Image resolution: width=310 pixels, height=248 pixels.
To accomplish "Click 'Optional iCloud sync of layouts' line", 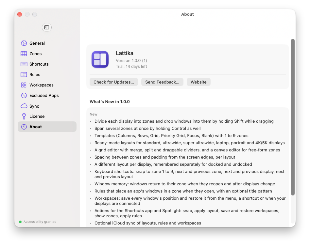I will click(148, 223).
